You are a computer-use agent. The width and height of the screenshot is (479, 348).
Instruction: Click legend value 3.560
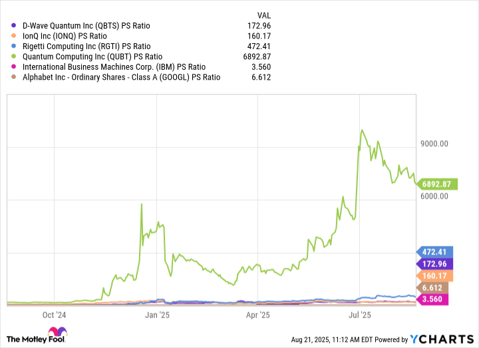point(261,67)
